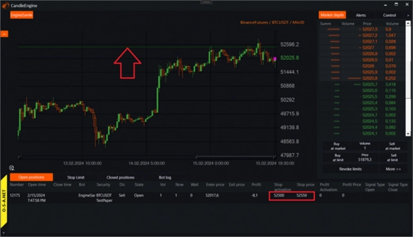Click the grip handle at top center

tap(206, 2)
